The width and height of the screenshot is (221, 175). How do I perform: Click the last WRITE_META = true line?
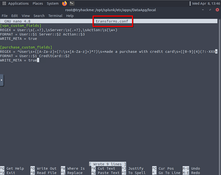pyautogui.click(x=18, y=60)
